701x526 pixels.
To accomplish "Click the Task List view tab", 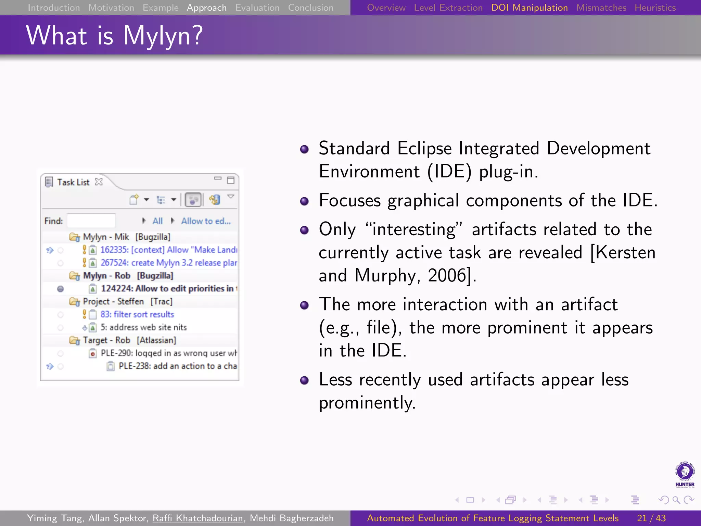I will (x=73, y=182).
